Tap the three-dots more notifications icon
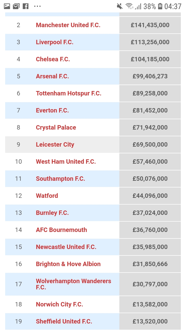This screenshot has height=331, width=186. click(x=37, y=6)
